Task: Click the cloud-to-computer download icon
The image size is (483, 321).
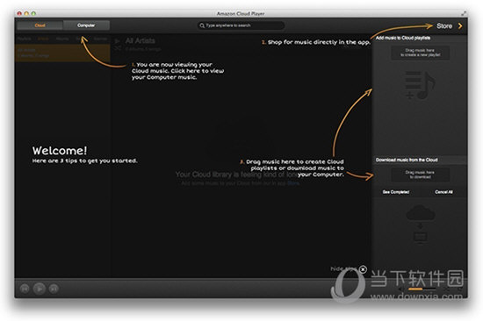Action: click(x=420, y=225)
